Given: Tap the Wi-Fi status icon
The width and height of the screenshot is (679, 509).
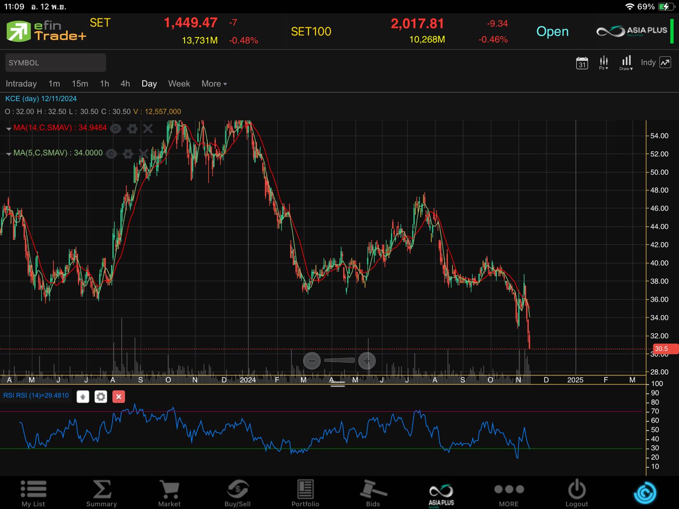Looking at the screenshot, I should (630, 7).
